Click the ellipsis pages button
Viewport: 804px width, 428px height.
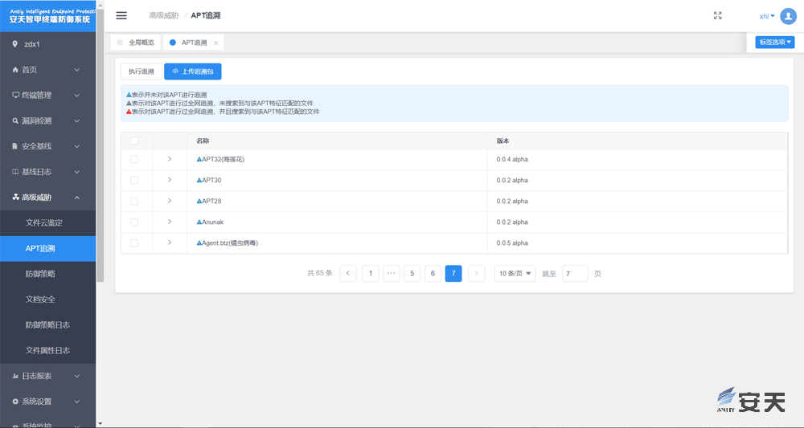tap(392, 274)
